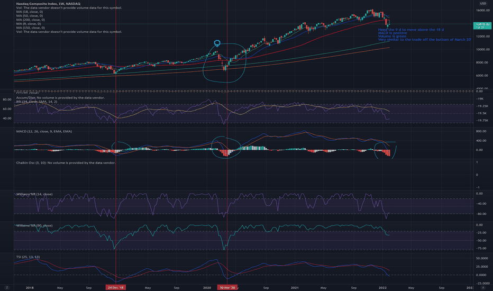Click the 2022 label on time axis

(382, 287)
